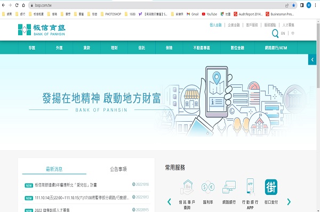
Task: Open the news item about the 愛兒包 plan
Action: pyautogui.click(x=66, y=185)
